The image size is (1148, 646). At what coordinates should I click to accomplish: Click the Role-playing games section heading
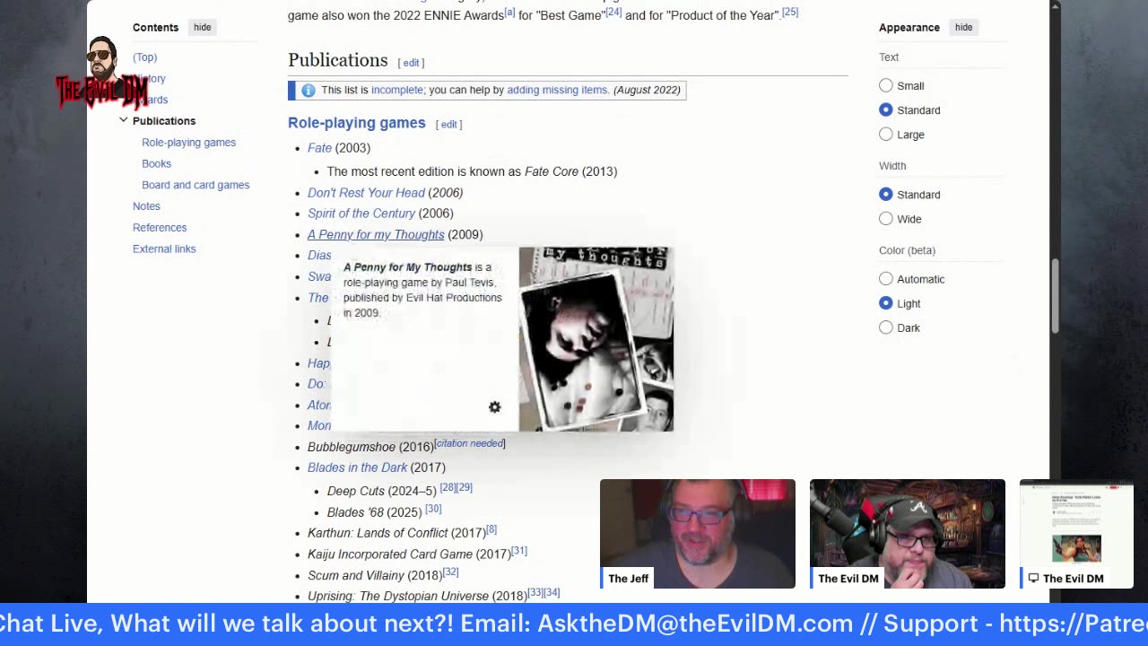[356, 123]
